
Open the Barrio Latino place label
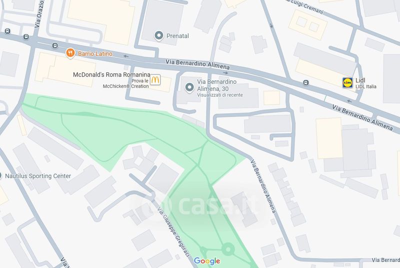pos(95,54)
